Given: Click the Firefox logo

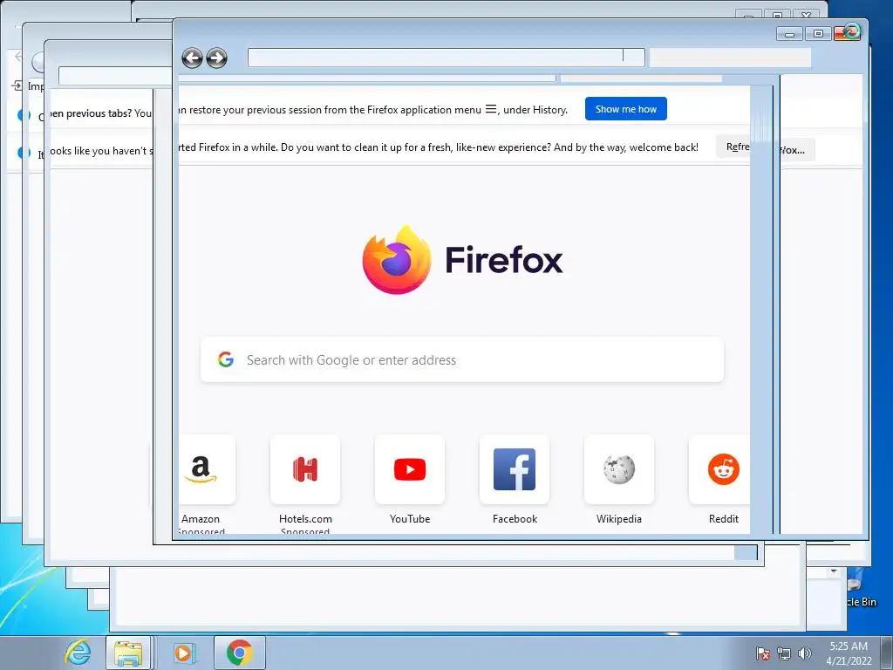Looking at the screenshot, I should [397, 260].
